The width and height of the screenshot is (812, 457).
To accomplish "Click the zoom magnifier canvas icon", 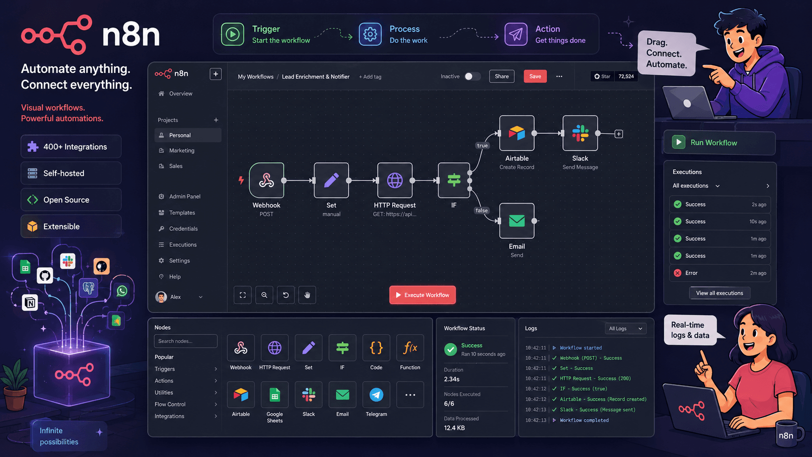I will (264, 295).
